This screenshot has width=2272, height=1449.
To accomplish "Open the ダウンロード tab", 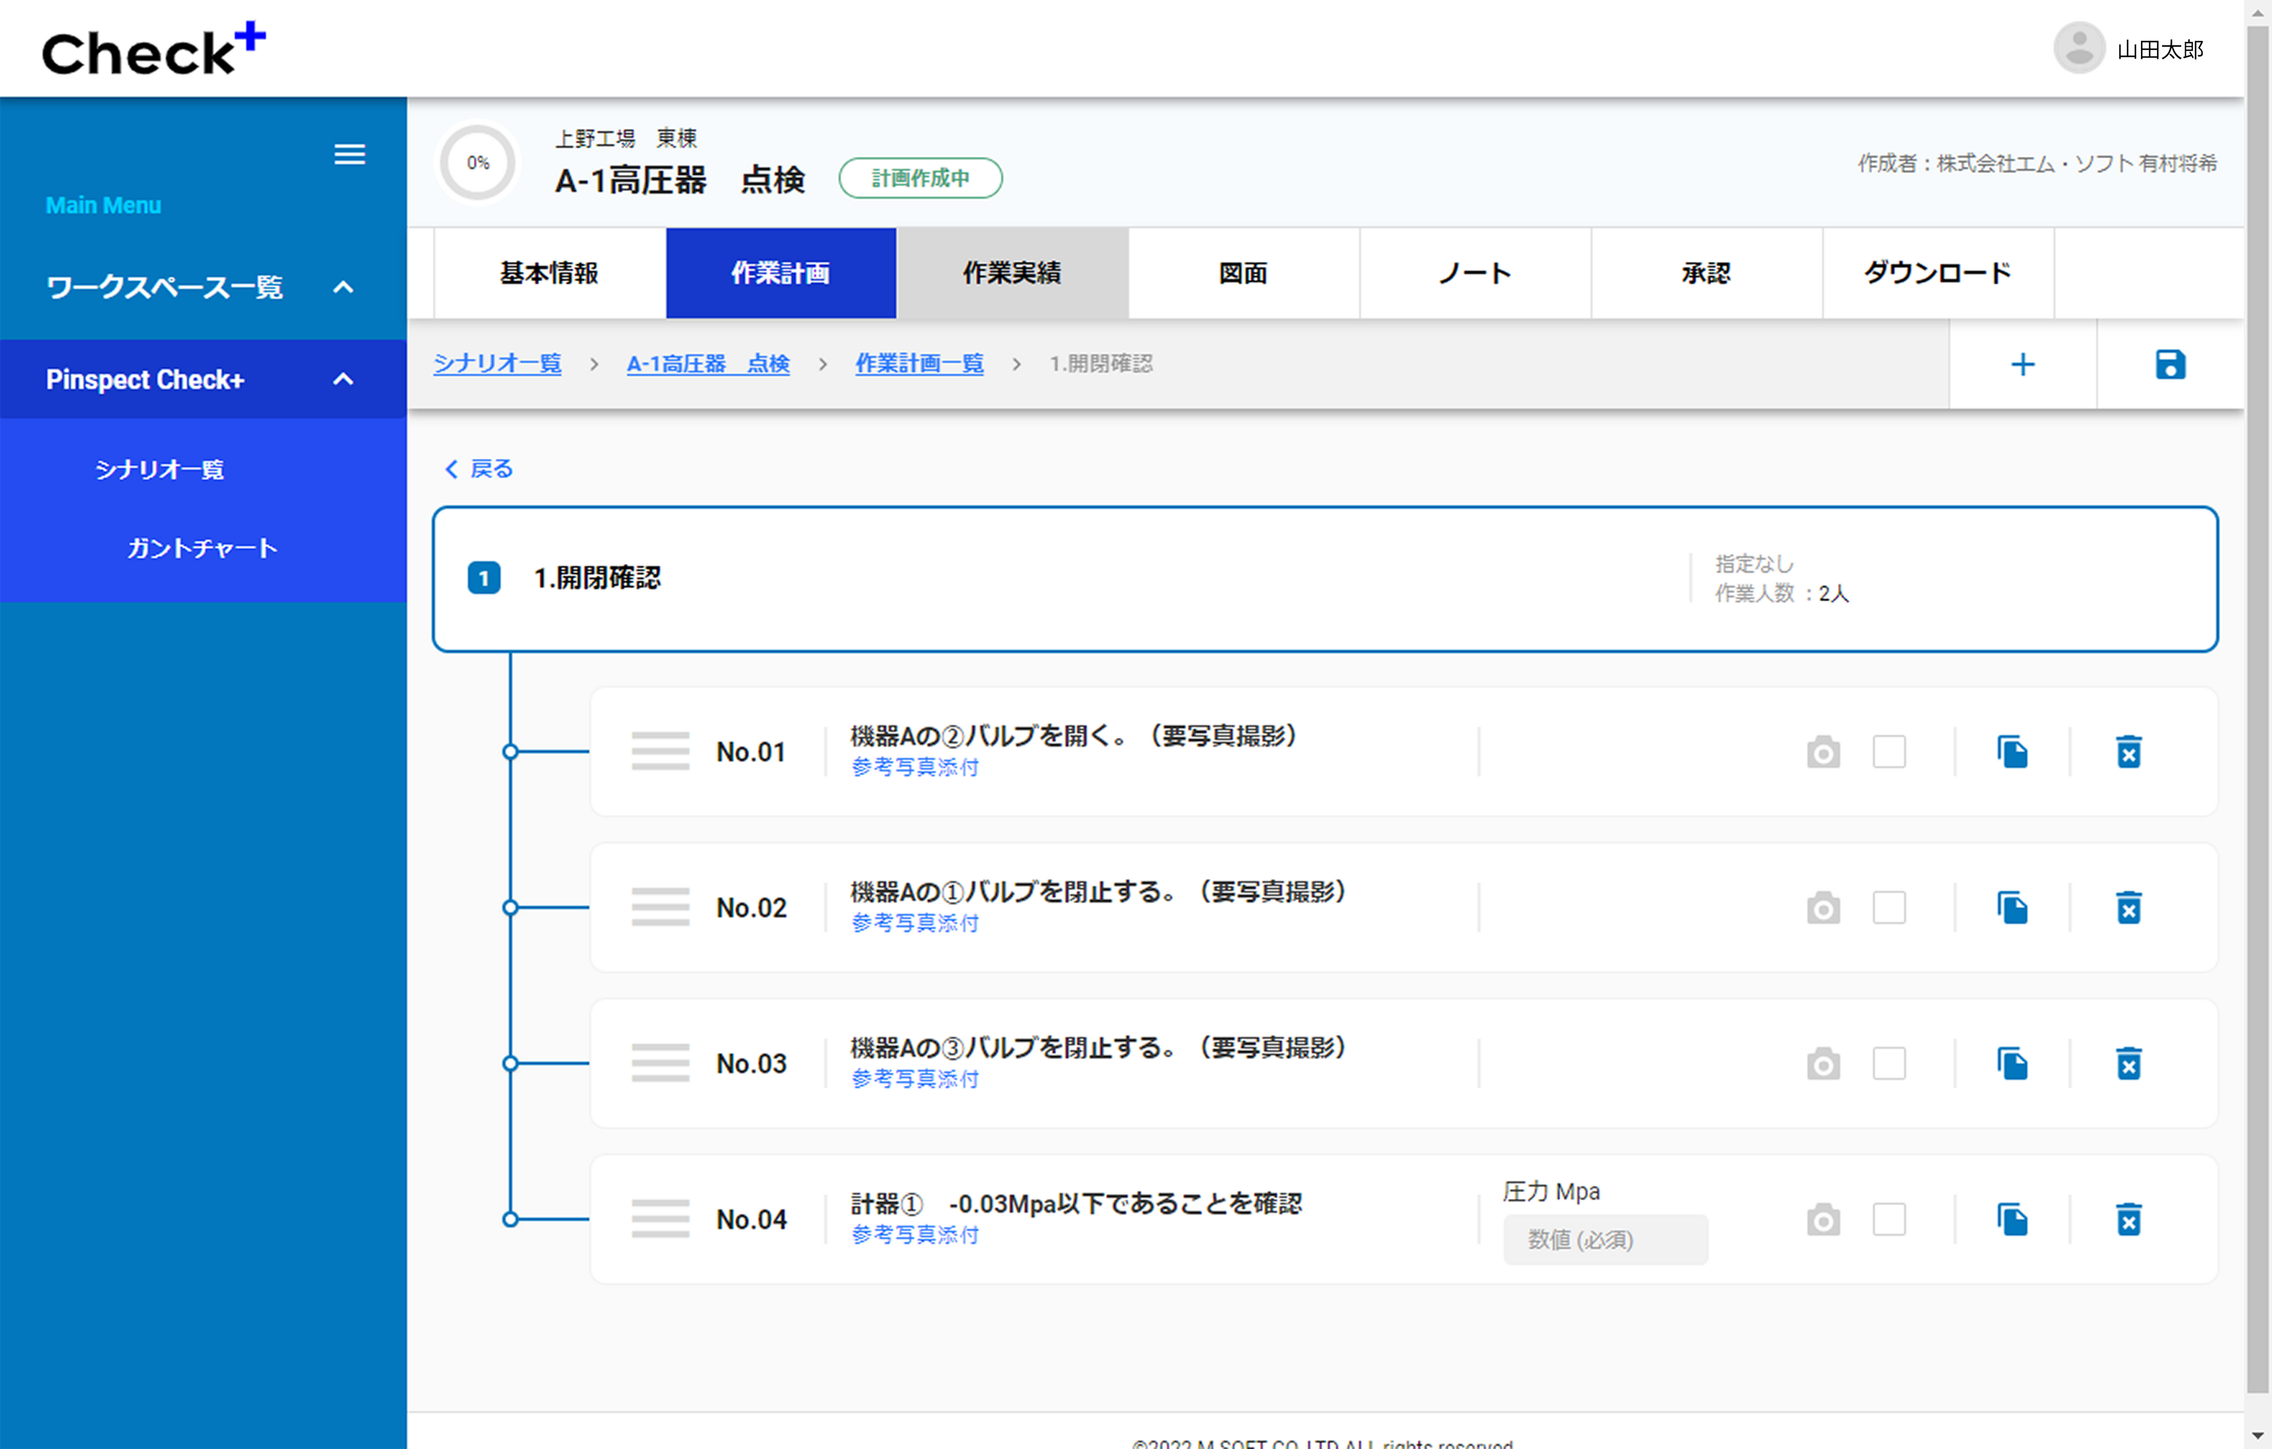I will tap(1937, 274).
